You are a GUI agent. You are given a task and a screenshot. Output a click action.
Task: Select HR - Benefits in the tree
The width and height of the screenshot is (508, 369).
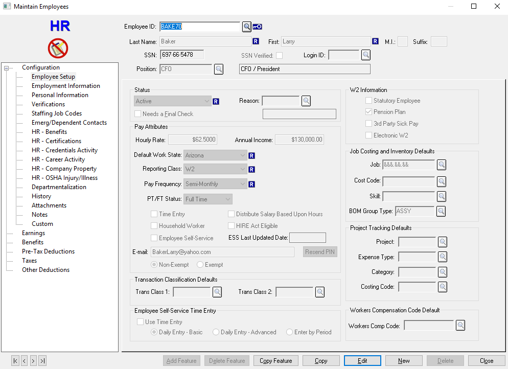pos(49,132)
